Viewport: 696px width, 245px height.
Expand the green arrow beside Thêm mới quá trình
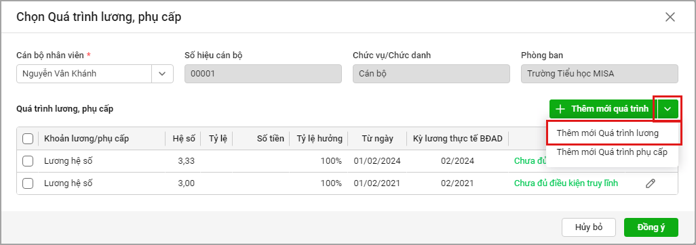pos(668,108)
